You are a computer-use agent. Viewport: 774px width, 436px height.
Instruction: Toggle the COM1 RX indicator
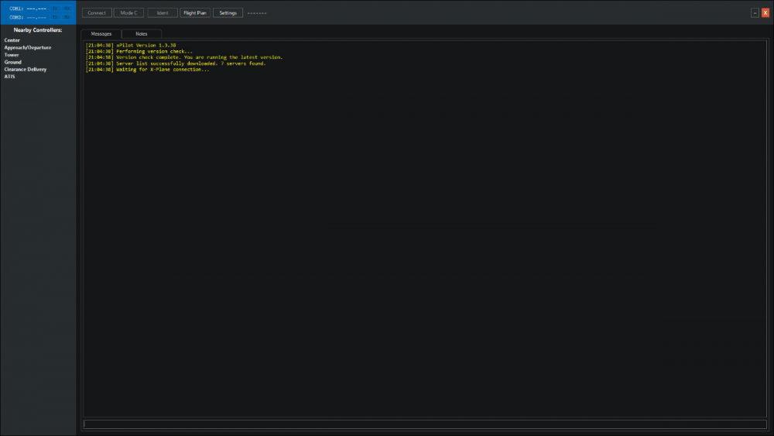67,9
